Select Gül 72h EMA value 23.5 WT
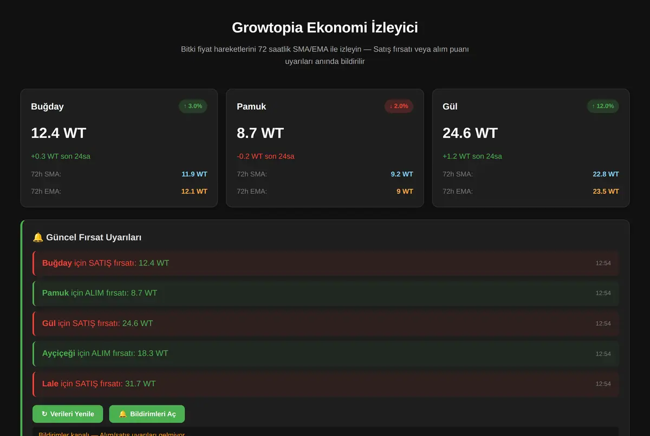 point(606,191)
